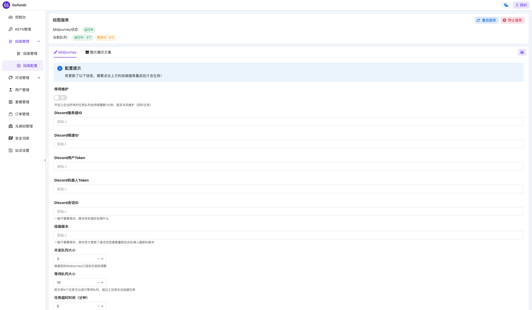Open 用户管理 user management
The width and height of the screenshot is (532, 310).
click(22, 90)
